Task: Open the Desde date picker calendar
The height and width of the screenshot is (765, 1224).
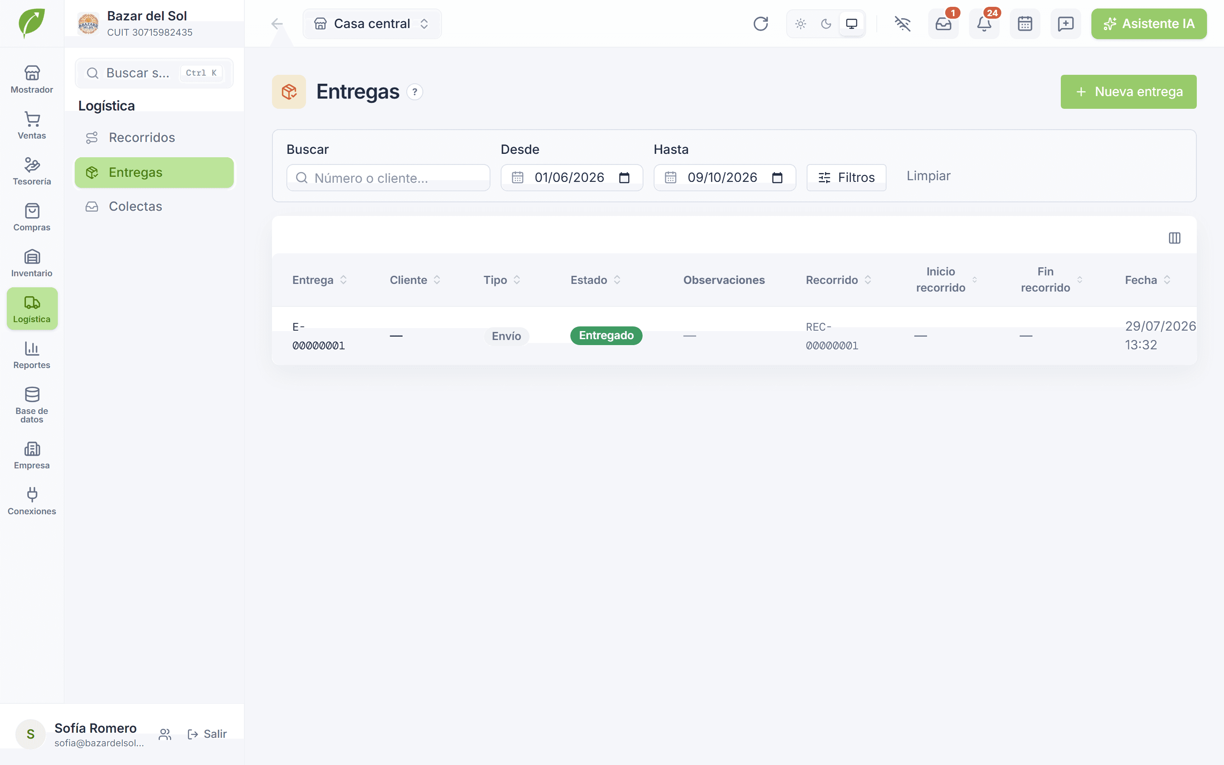Action: [624, 178]
